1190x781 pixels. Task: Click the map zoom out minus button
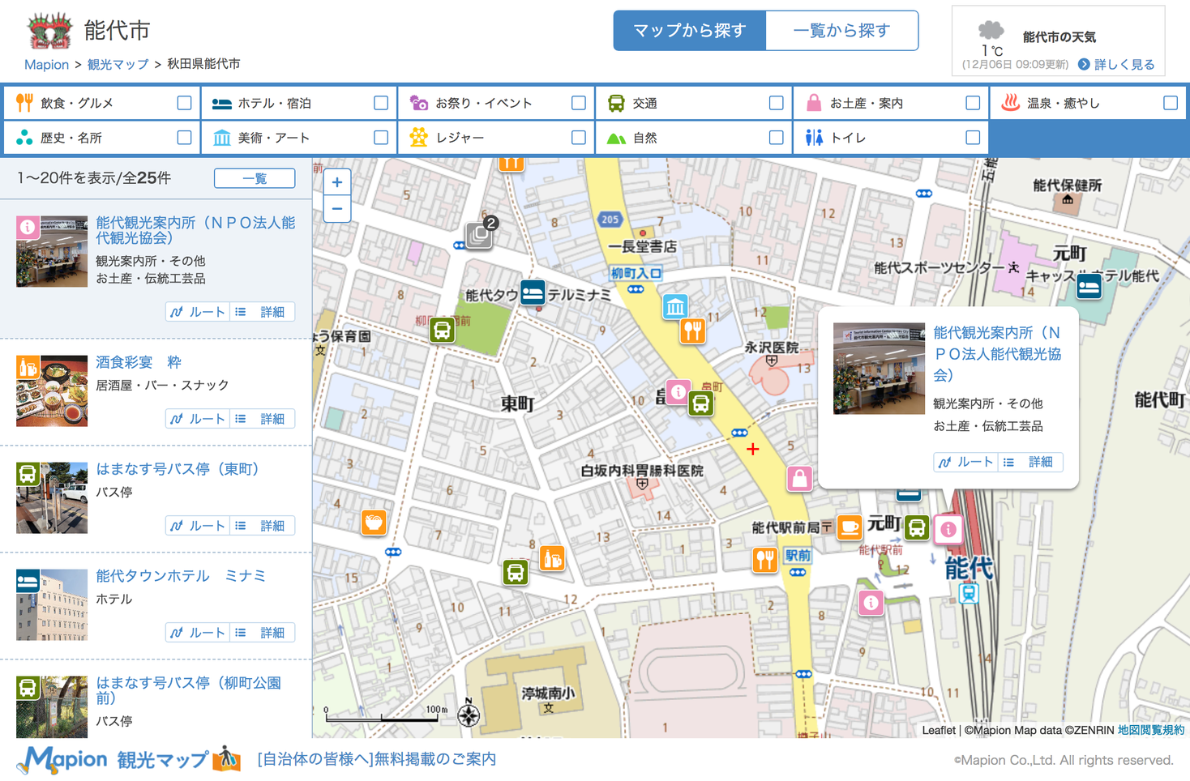(x=337, y=209)
